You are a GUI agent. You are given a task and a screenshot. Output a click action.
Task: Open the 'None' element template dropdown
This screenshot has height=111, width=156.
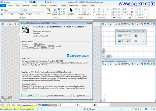[x=12, y=10]
